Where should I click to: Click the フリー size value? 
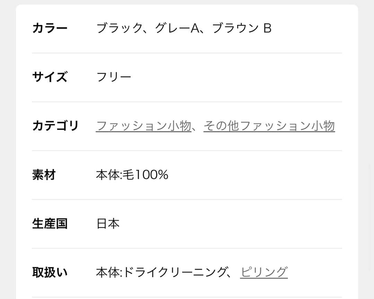coord(114,77)
